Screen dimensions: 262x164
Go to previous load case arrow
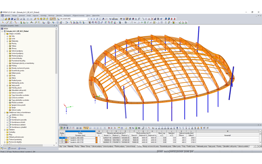tap(91, 19)
